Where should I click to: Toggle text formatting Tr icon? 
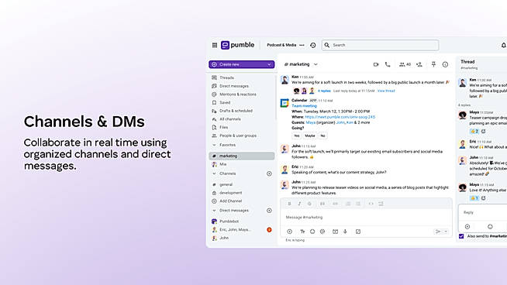pyautogui.click(x=302, y=232)
